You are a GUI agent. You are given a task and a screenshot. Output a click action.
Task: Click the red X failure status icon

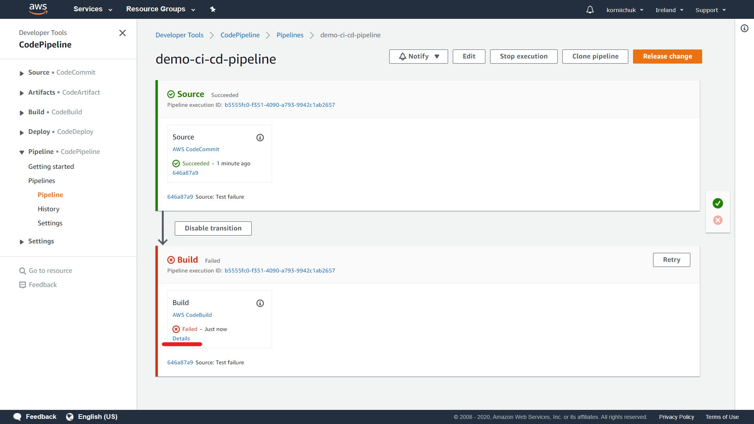[x=718, y=220]
